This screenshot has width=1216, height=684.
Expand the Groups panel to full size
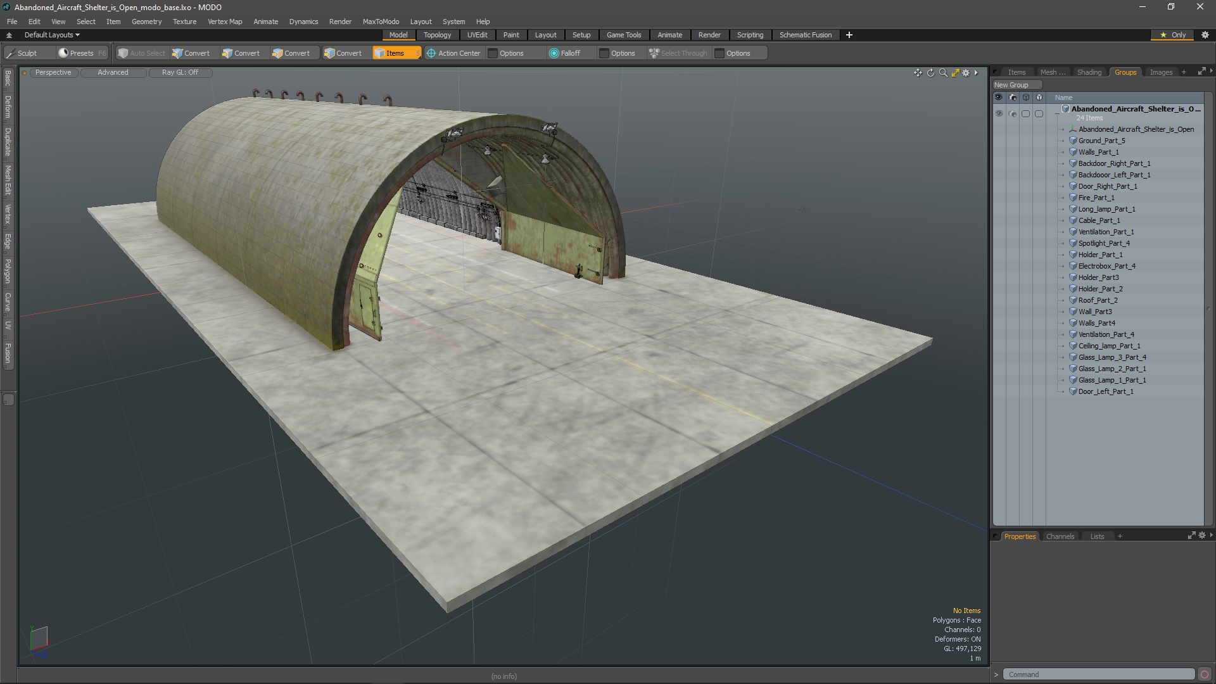point(1201,72)
